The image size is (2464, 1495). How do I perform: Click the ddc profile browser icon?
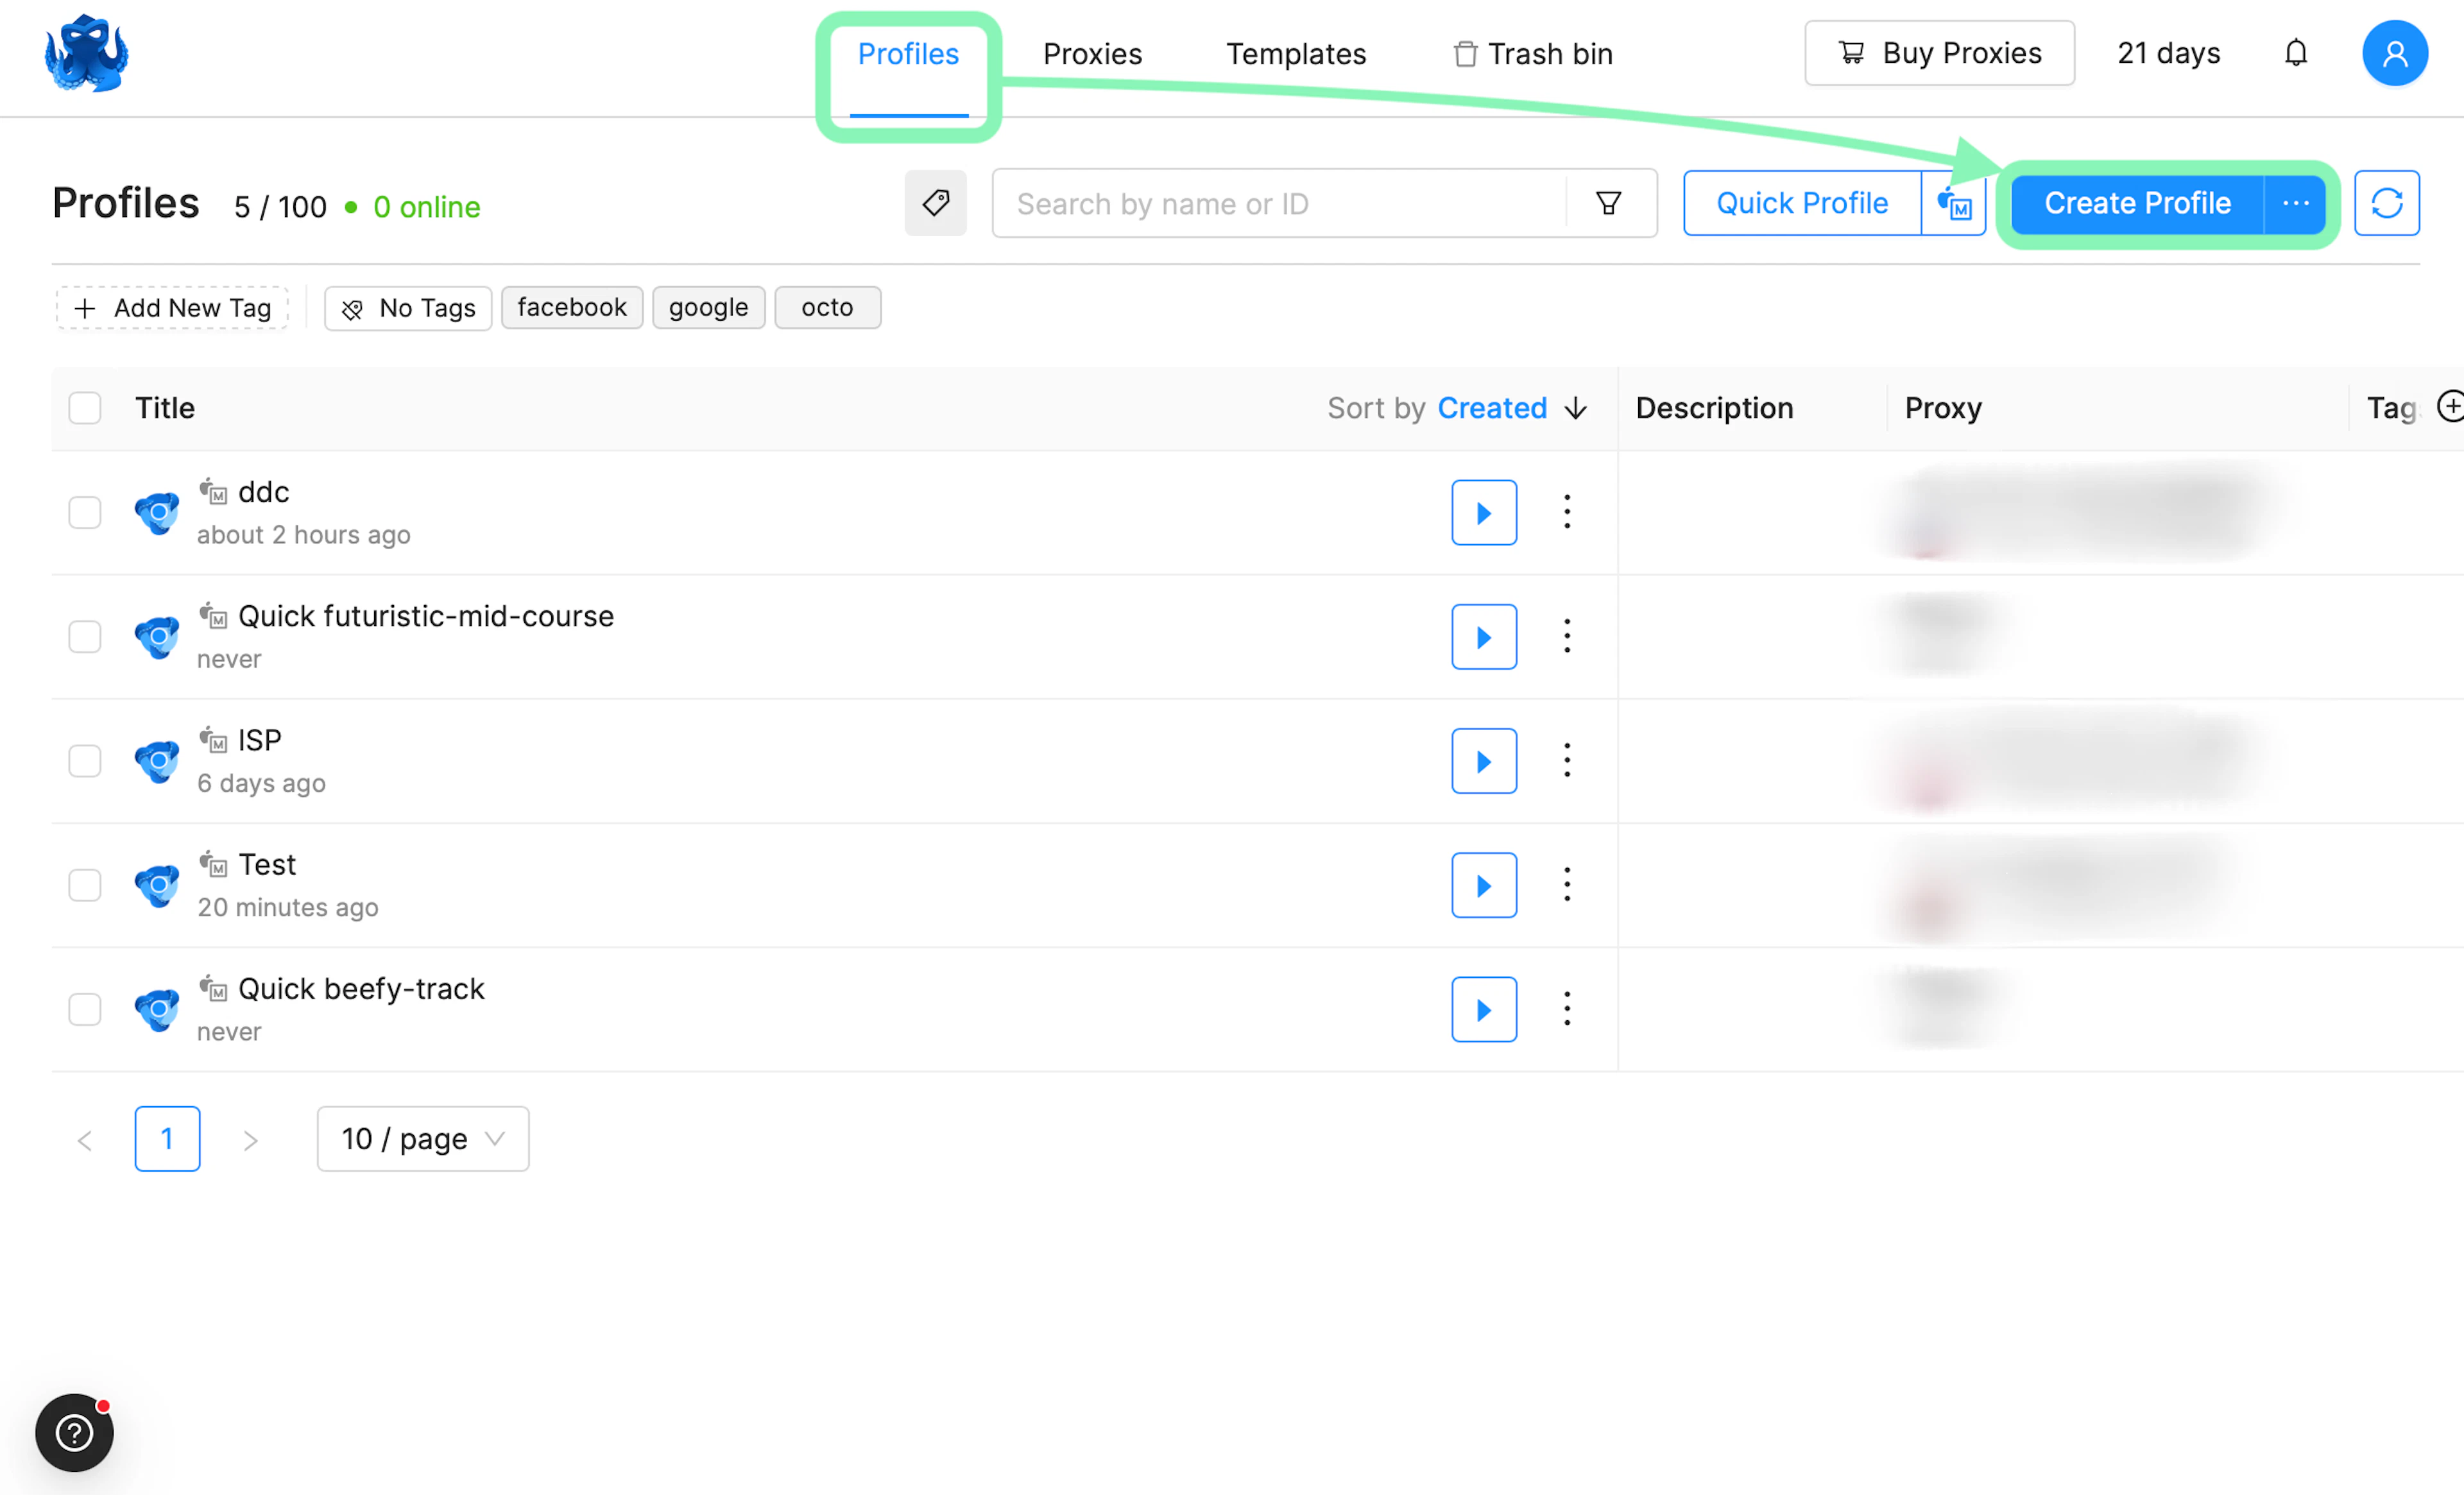(157, 513)
